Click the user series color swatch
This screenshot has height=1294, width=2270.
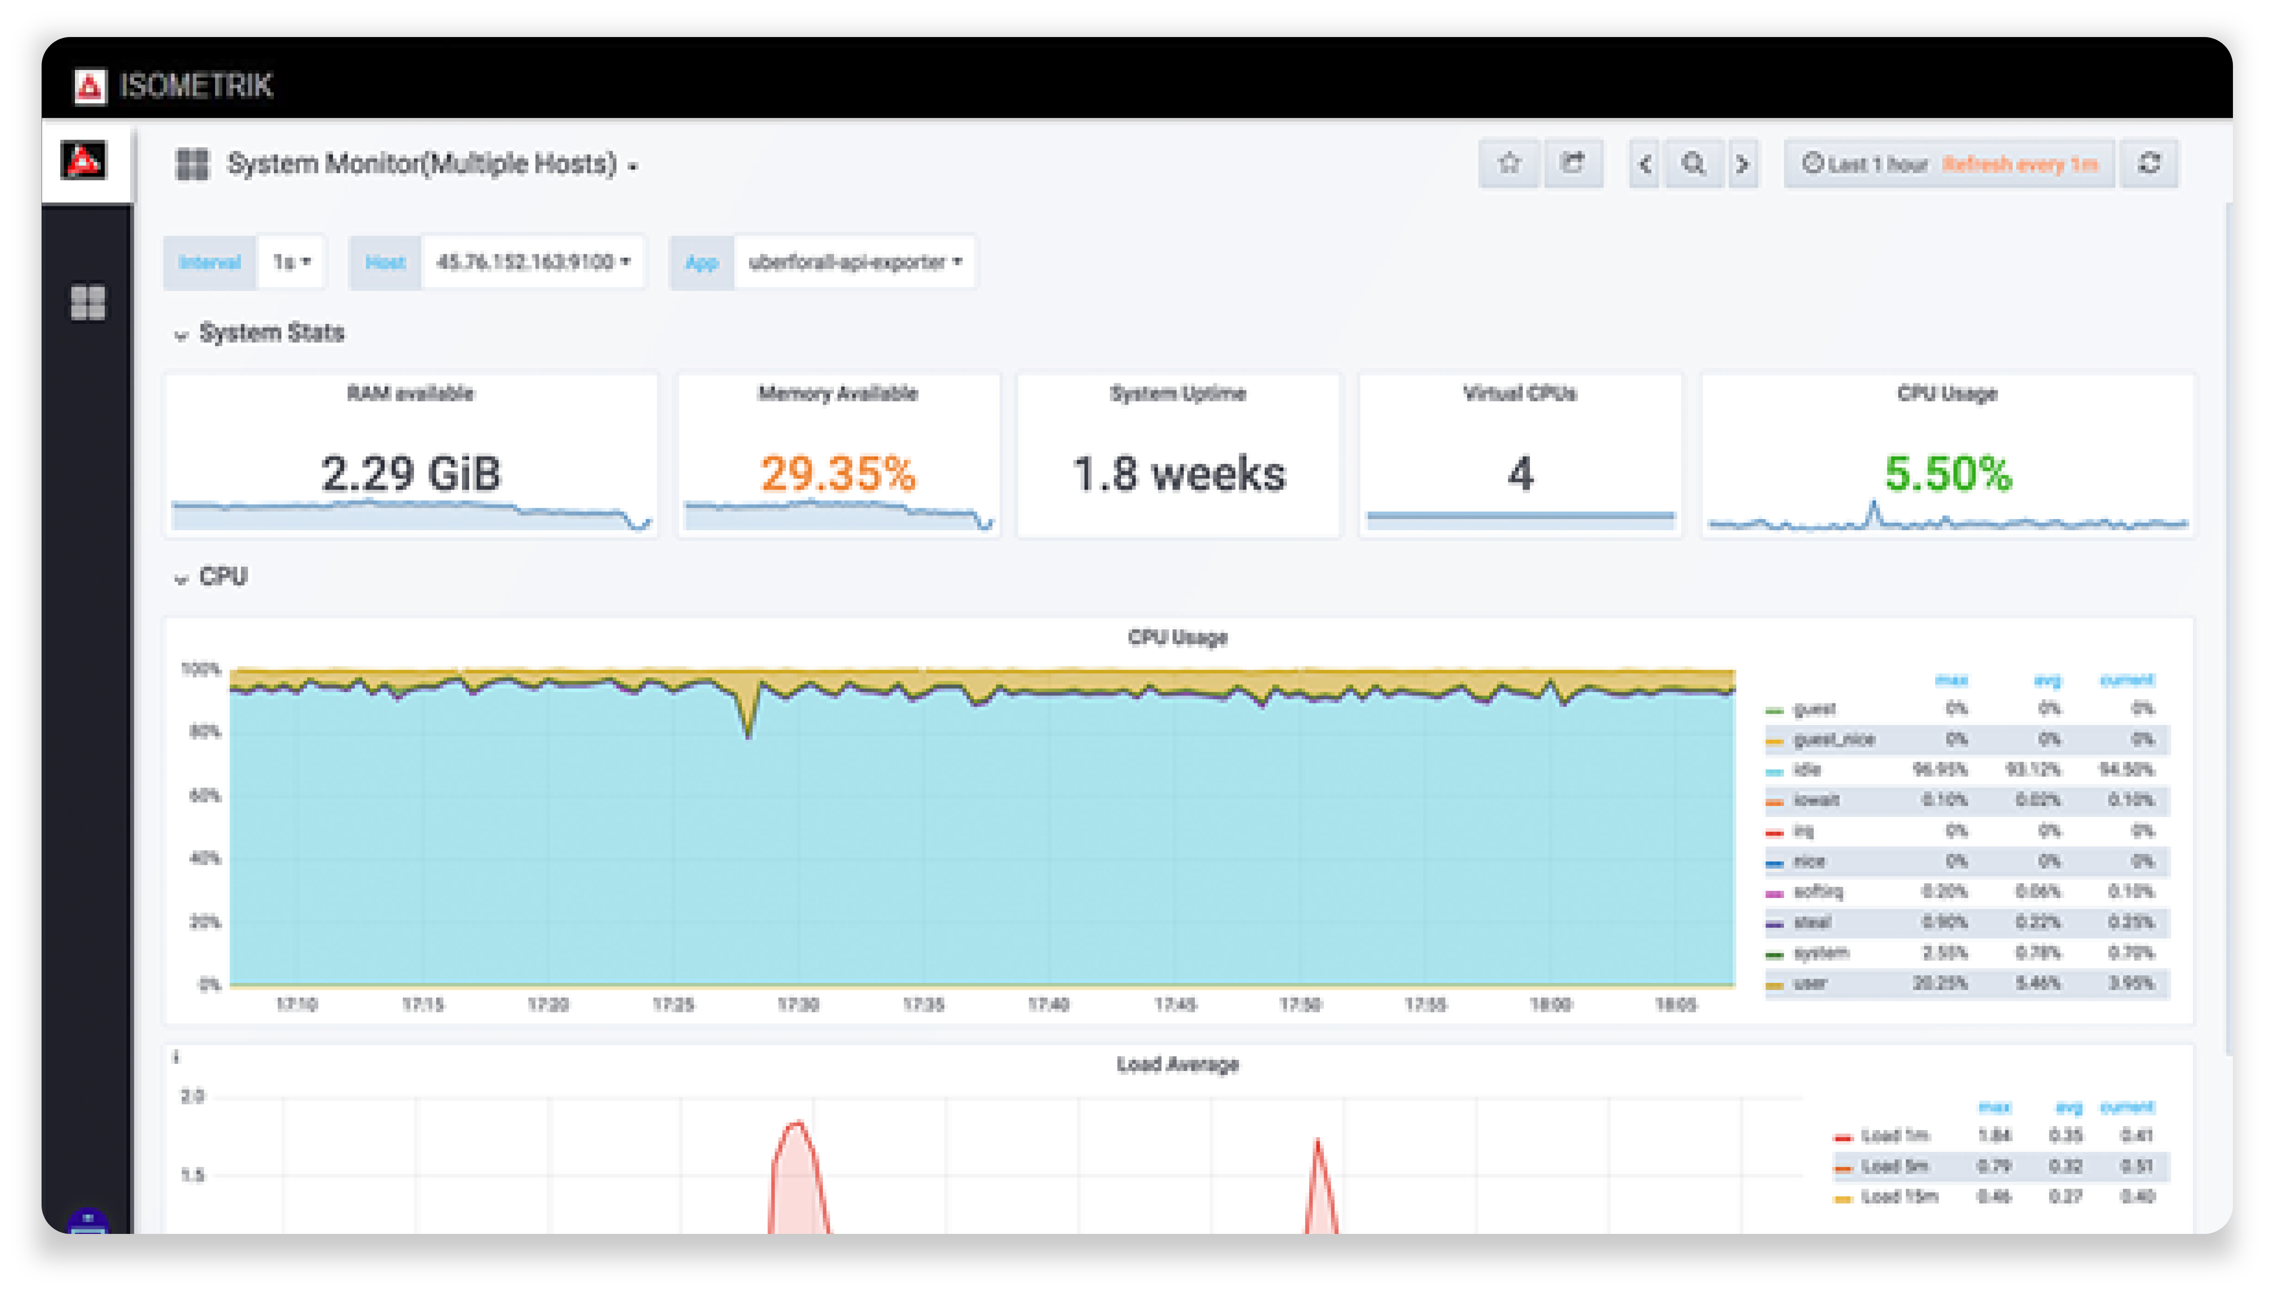tap(1774, 985)
